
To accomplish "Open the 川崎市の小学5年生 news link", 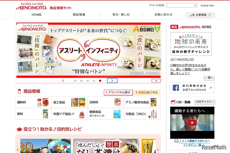I will [x=190, y=69].
